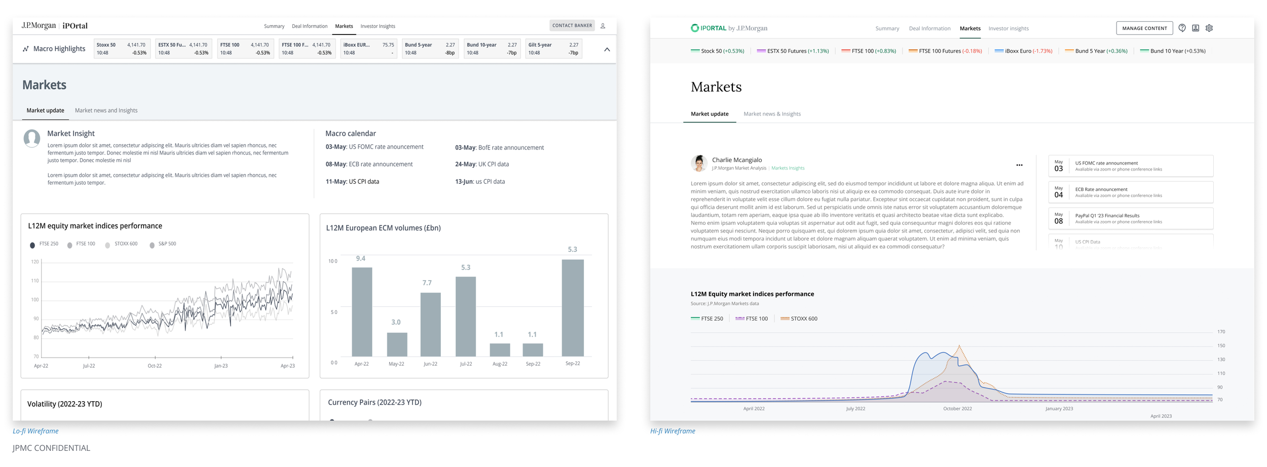Open May 08 PayPal Q1 '23 Financial Results card

(1130, 218)
